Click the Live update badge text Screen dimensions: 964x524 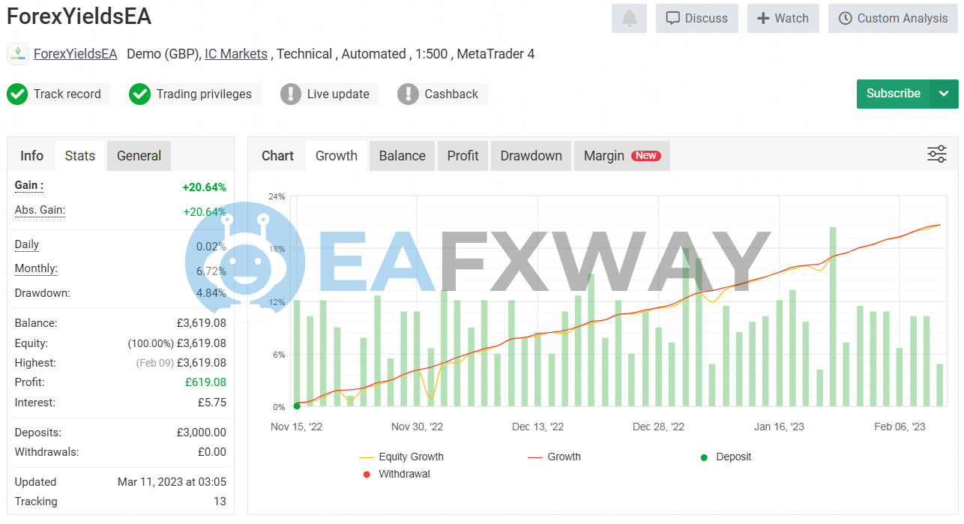(338, 94)
